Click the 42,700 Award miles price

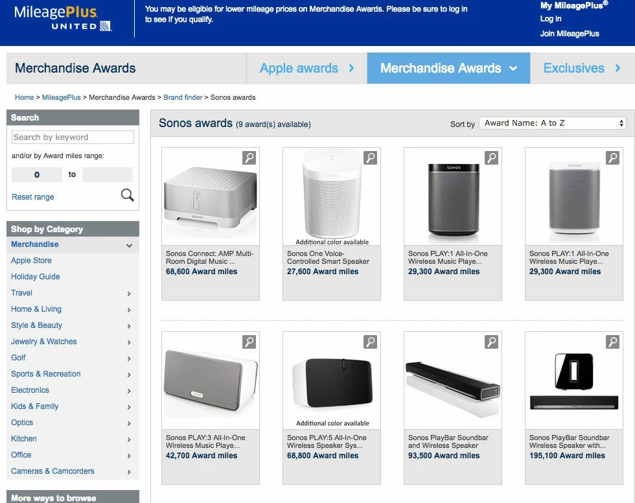pyautogui.click(x=202, y=456)
